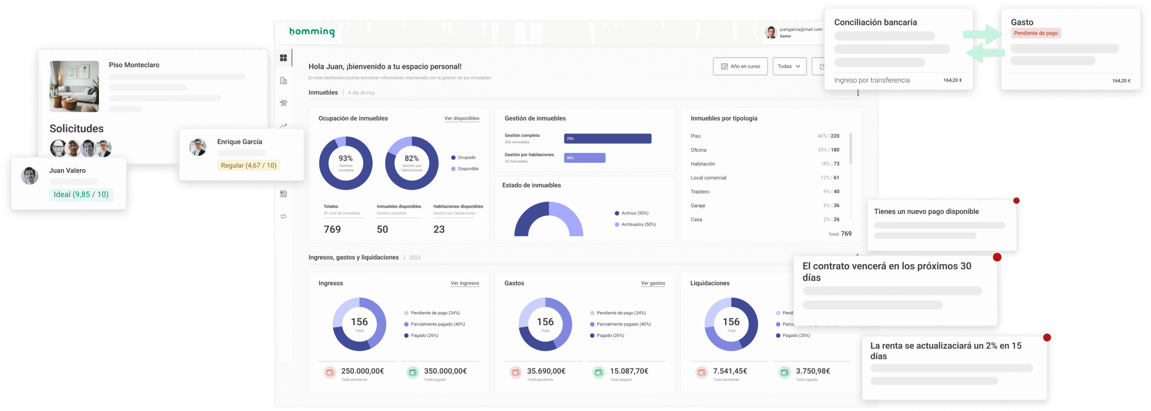This screenshot has height=411, width=1151.
Task: Click the green wallet icon under Gastos
Action: (x=598, y=372)
